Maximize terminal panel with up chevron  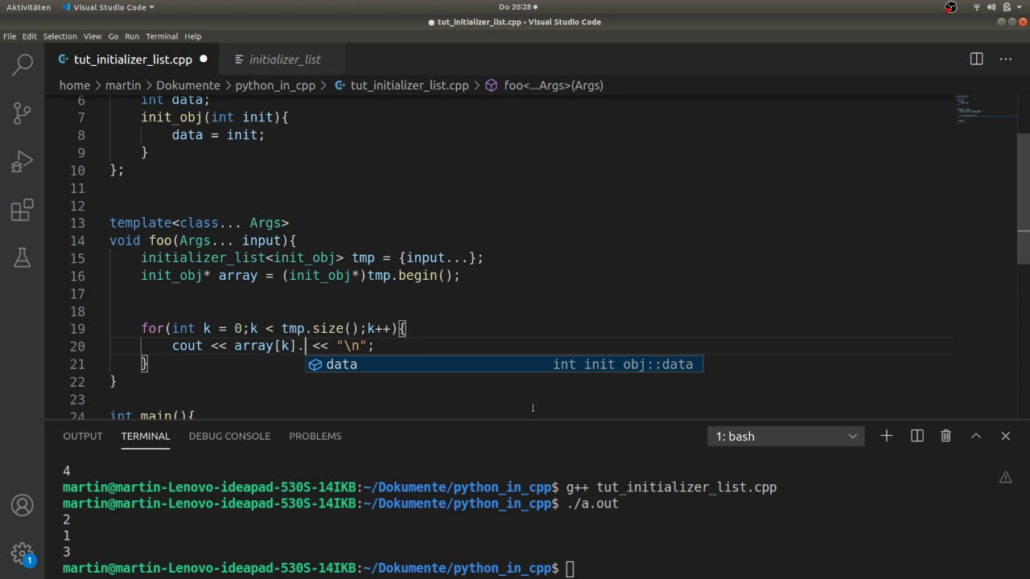tap(976, 436)
